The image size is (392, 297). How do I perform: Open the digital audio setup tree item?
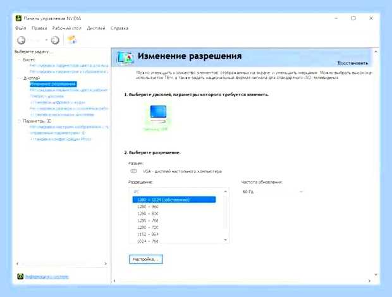(x=58, y=102)
